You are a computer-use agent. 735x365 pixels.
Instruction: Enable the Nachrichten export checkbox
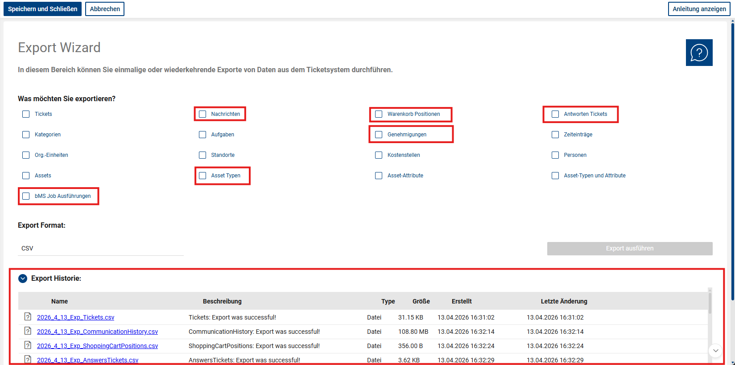pos(202,114)
